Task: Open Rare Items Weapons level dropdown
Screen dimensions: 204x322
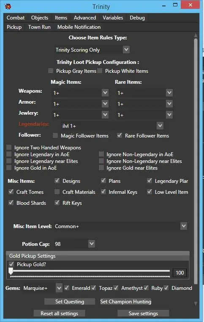Action: [x=169, y=93]
